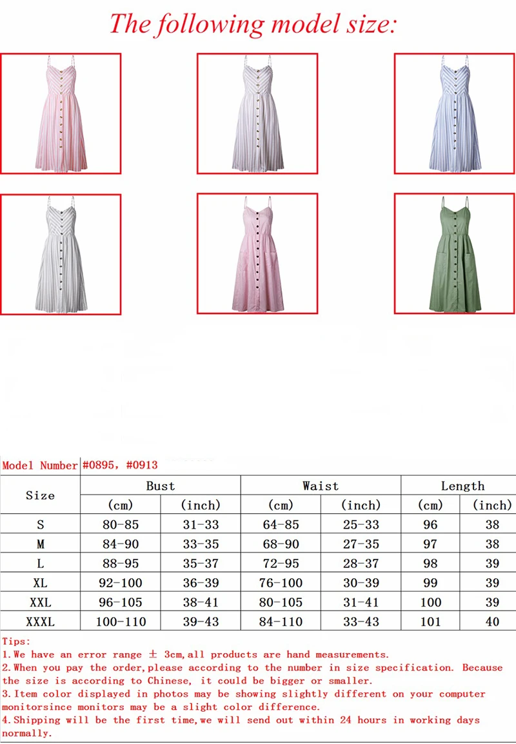The image size is (516, 744).
Task: Select the green dress thumbnail
Action: (455, 253)
